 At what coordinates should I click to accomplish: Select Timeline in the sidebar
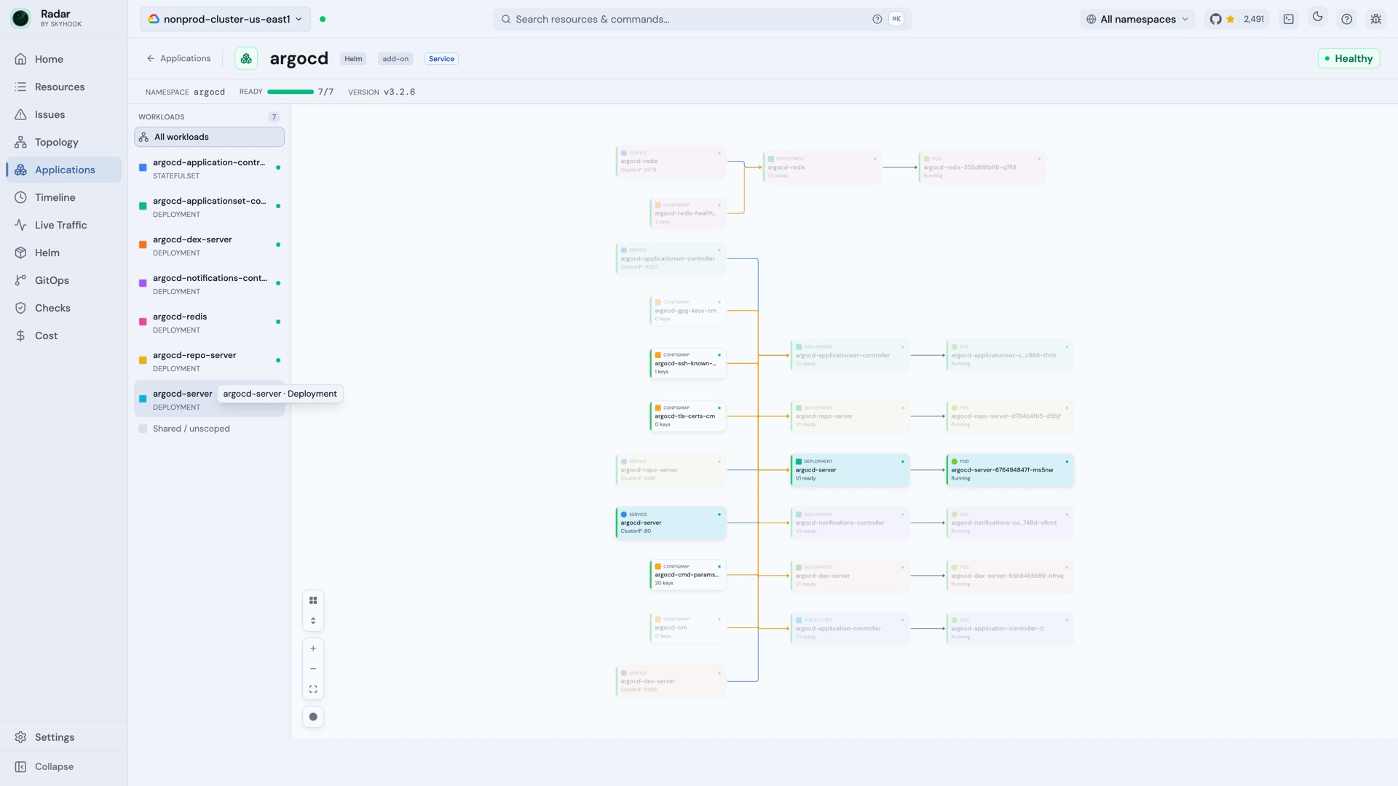(64, 197)
